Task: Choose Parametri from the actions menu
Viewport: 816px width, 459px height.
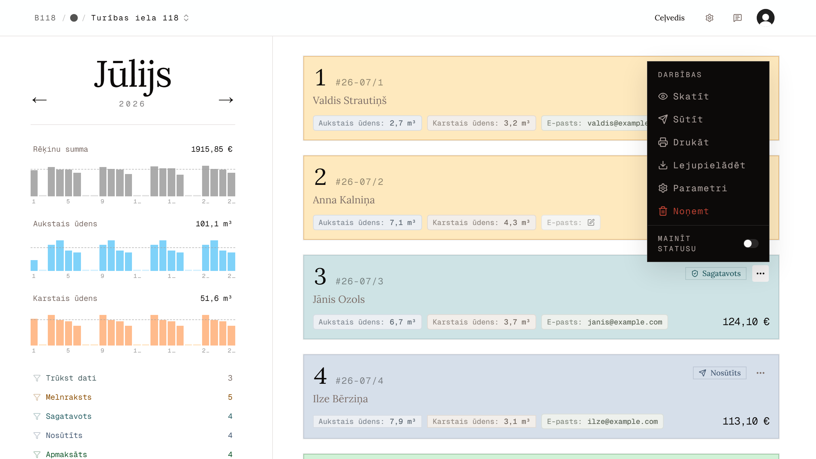Action: tap(708, 188)
